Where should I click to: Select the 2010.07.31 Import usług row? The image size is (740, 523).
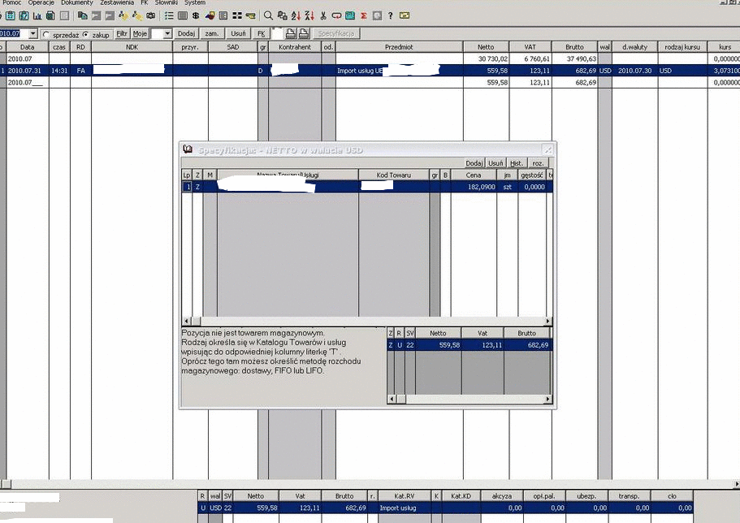(x=244, y=71)
